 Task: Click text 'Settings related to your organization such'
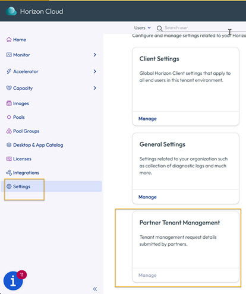[x=184, y=159]
